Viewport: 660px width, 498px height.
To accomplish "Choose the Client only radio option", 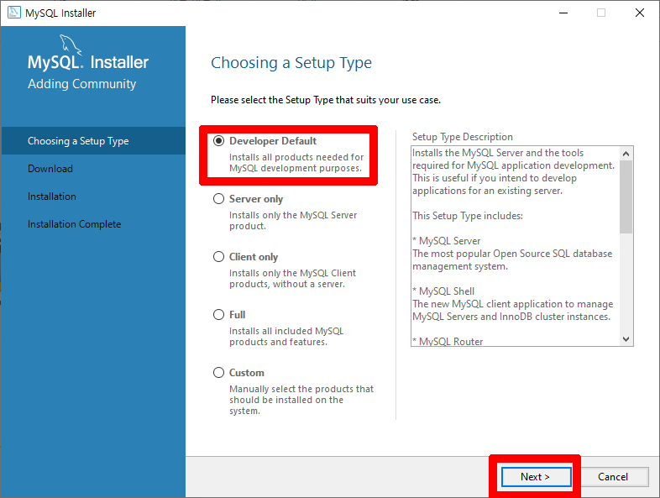I will tap(218, 257).
